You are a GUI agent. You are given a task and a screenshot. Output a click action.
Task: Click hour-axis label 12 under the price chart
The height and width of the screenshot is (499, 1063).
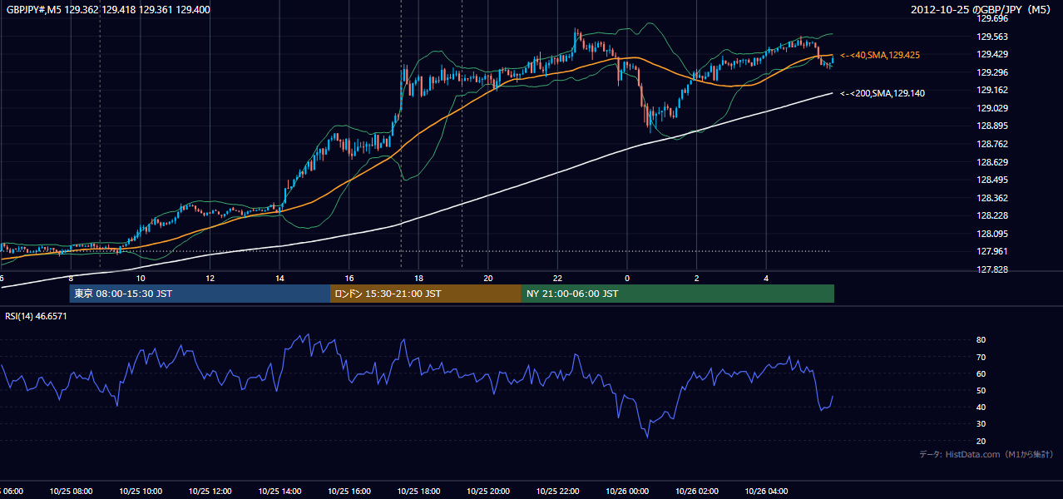[210, 279]
